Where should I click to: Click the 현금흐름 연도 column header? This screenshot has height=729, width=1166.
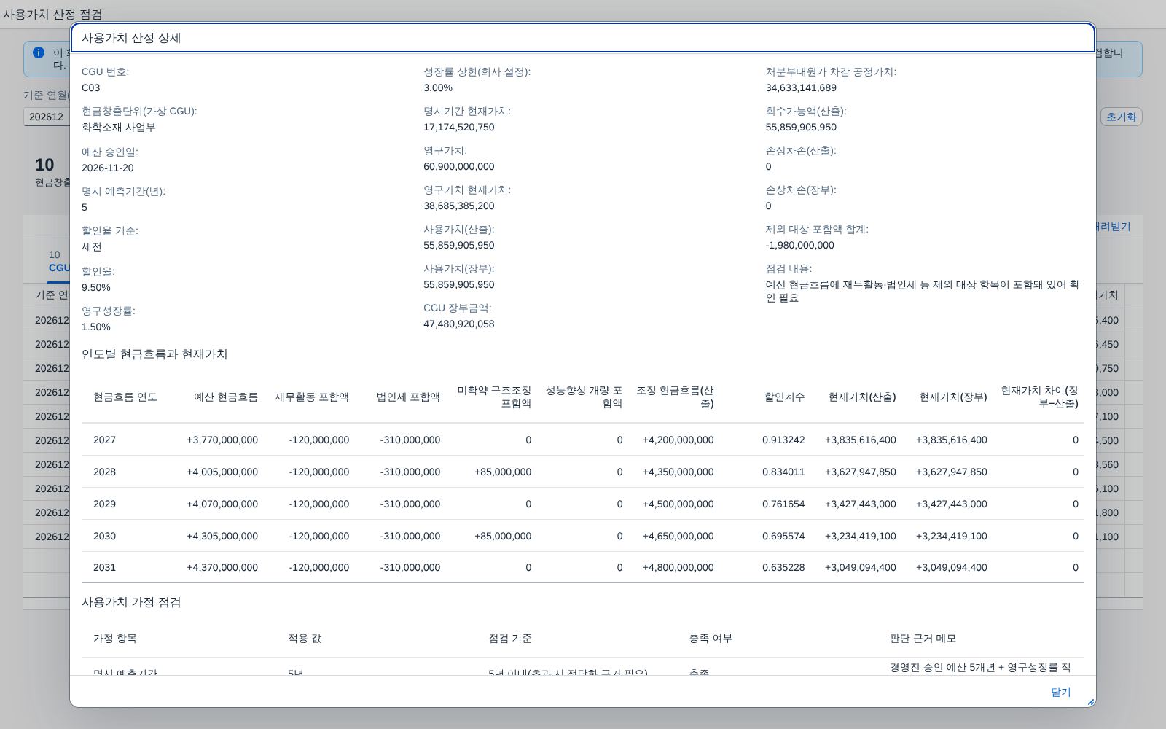click(125, 397)
